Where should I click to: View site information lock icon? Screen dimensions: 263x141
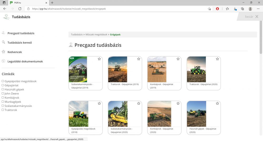[x=28, y=9]
